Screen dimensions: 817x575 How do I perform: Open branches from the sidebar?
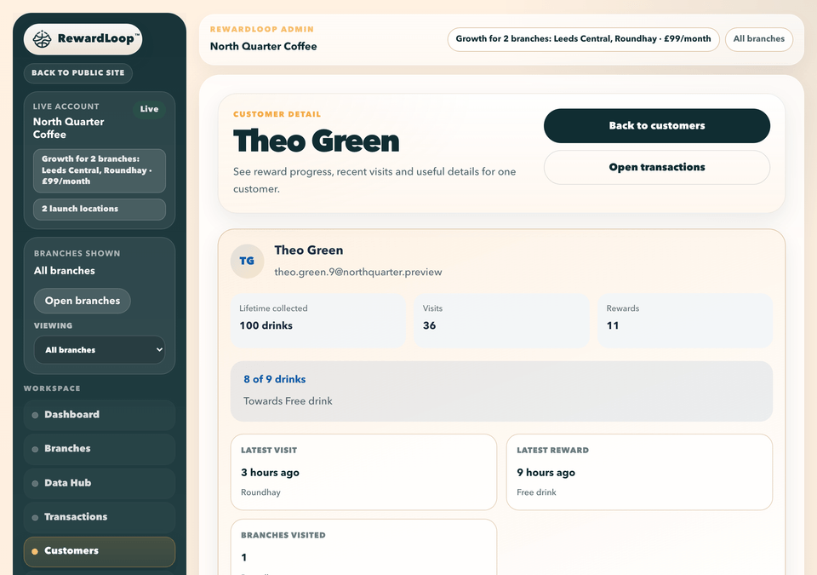[x=83, y=301]
